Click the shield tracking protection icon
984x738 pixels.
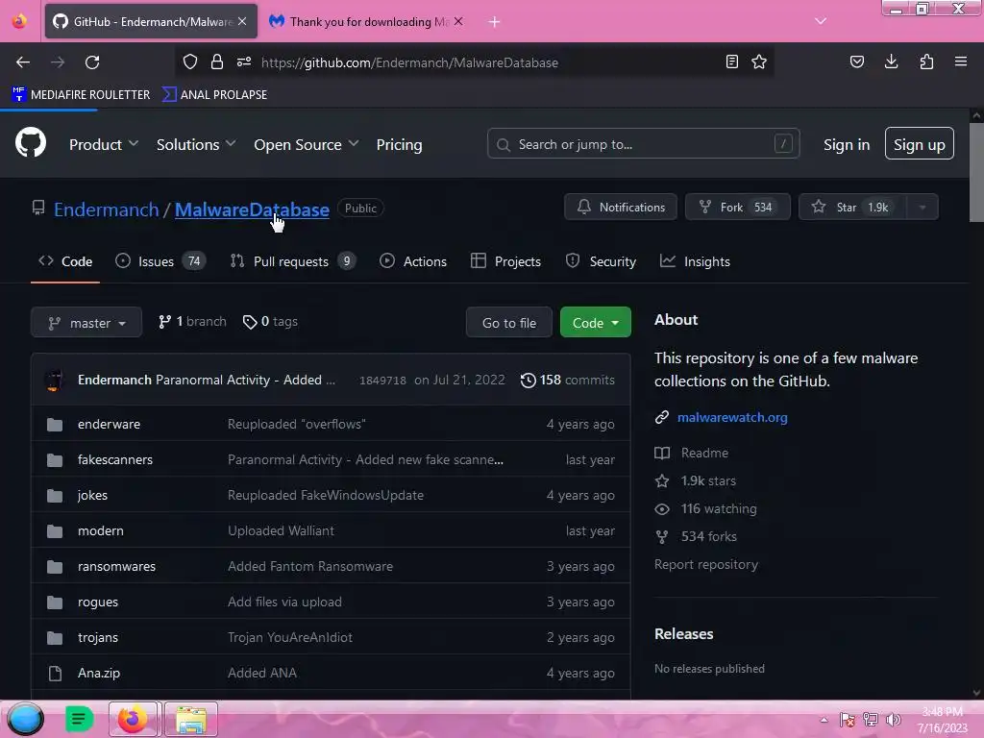coord(190,62)
